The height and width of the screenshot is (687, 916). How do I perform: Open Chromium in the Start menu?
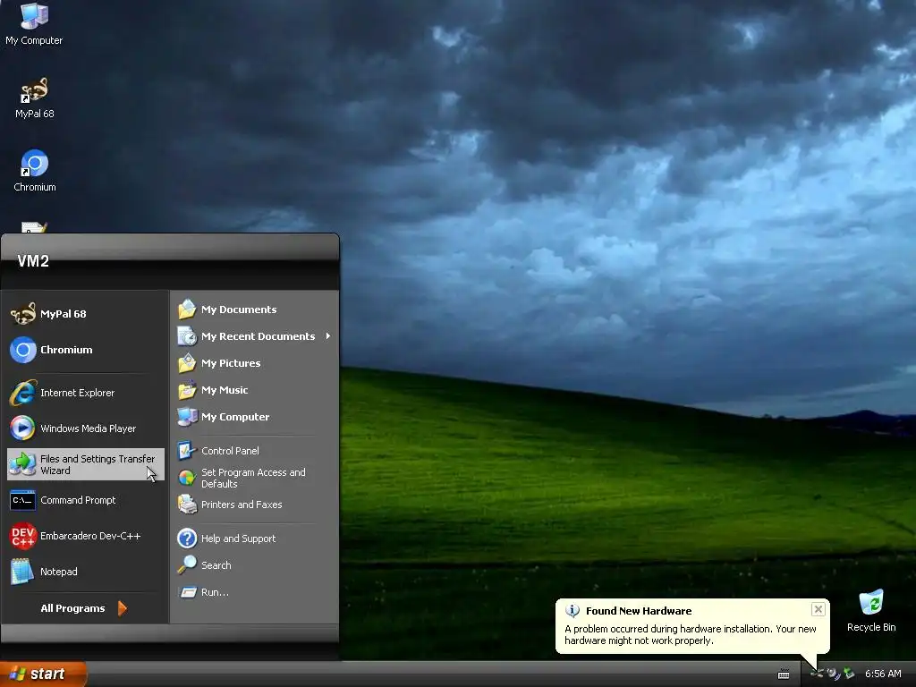pos(86,350)
